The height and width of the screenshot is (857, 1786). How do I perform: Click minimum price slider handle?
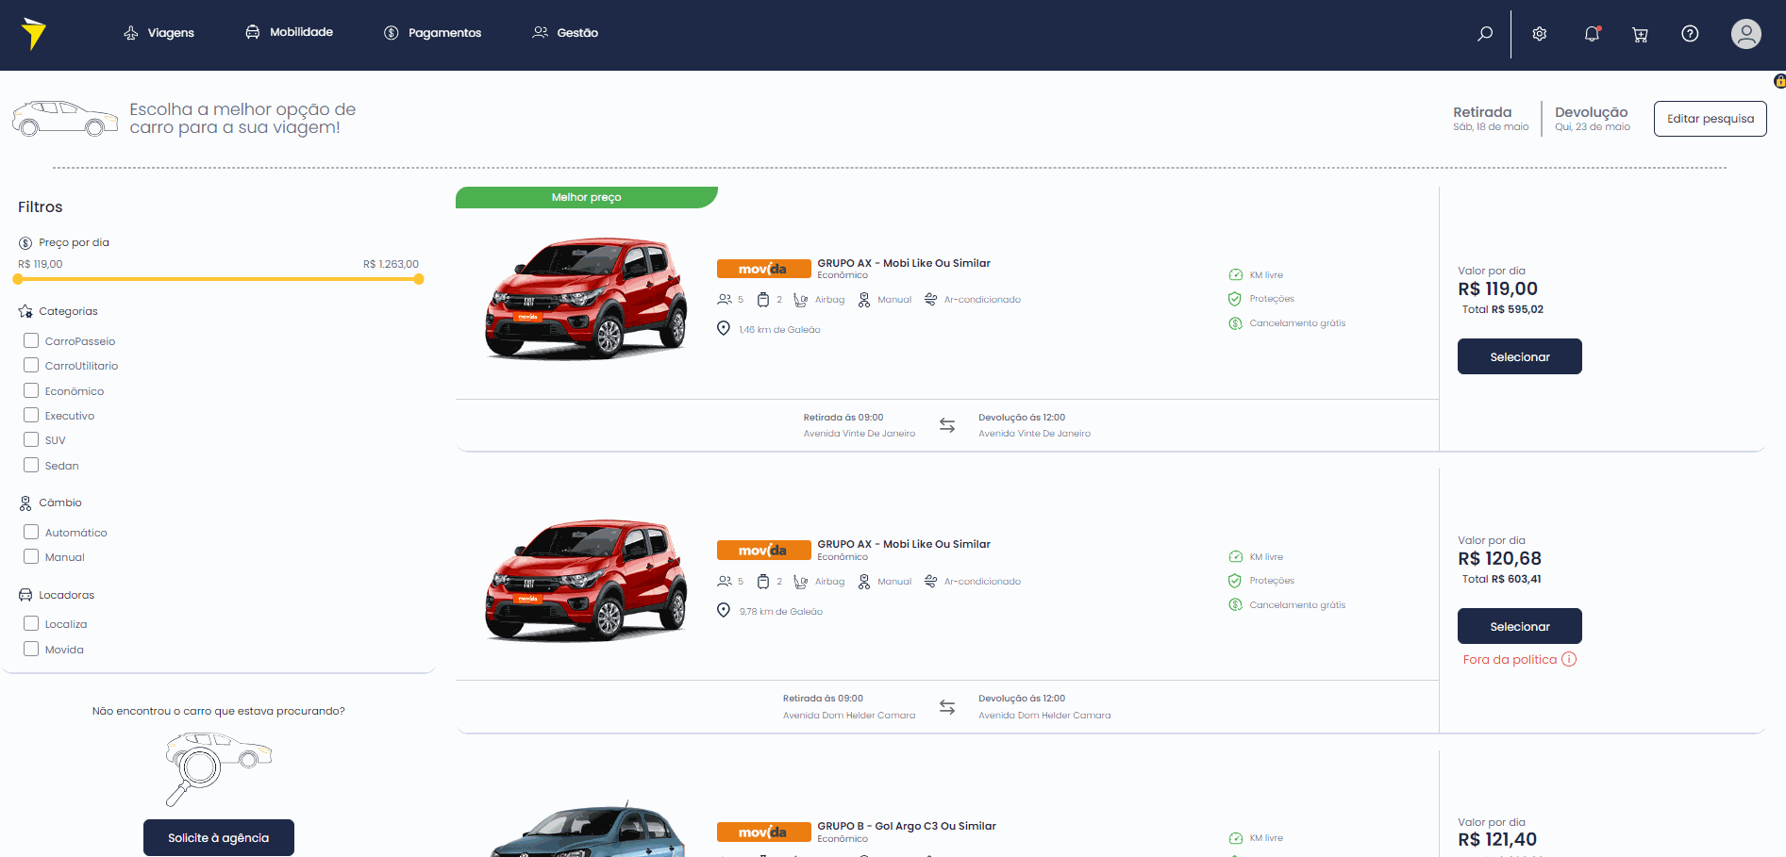pos(18,279)
